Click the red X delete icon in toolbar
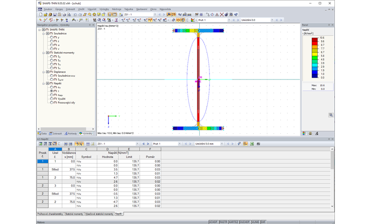371x224 pixels. tap(222, 15)
